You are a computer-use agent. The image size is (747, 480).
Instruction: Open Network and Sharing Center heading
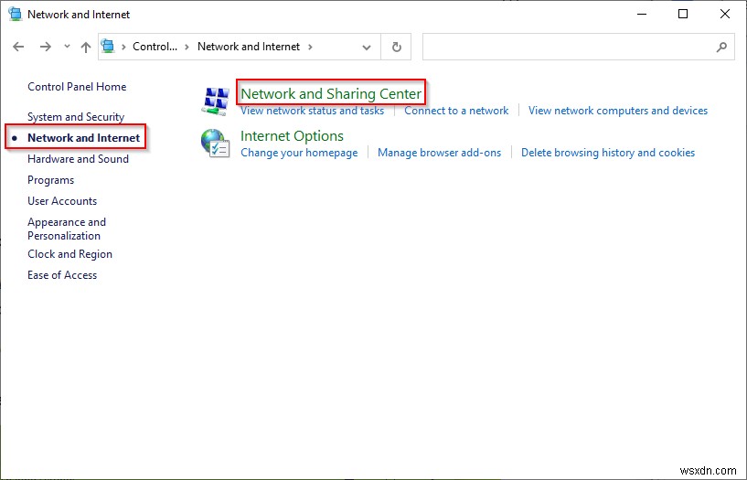pos(331,93)
